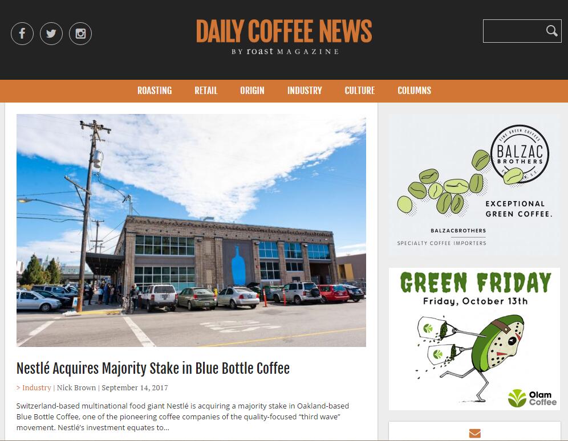Open the Nestlé Acquires Majority Stake headline
Screen dimensions: 568x441
(x=153, y=368)
